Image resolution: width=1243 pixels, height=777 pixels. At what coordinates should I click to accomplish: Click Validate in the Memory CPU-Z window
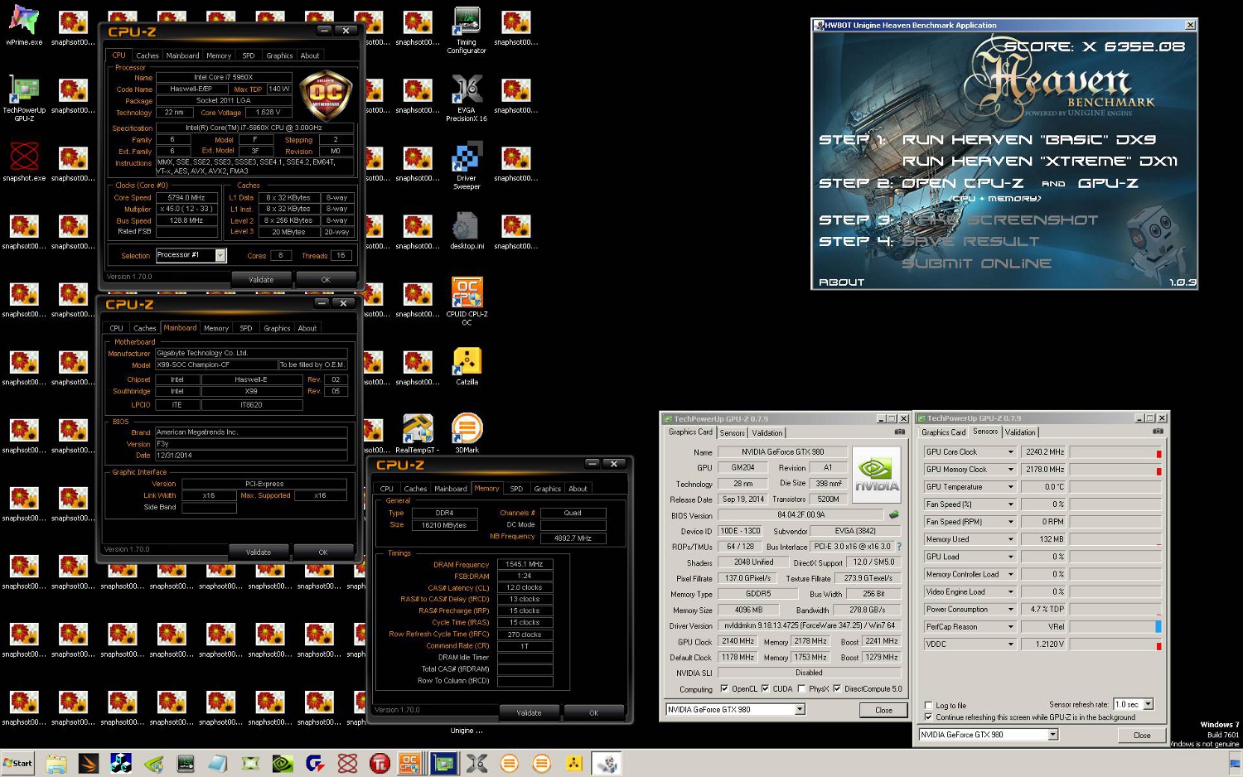[529, 713]
